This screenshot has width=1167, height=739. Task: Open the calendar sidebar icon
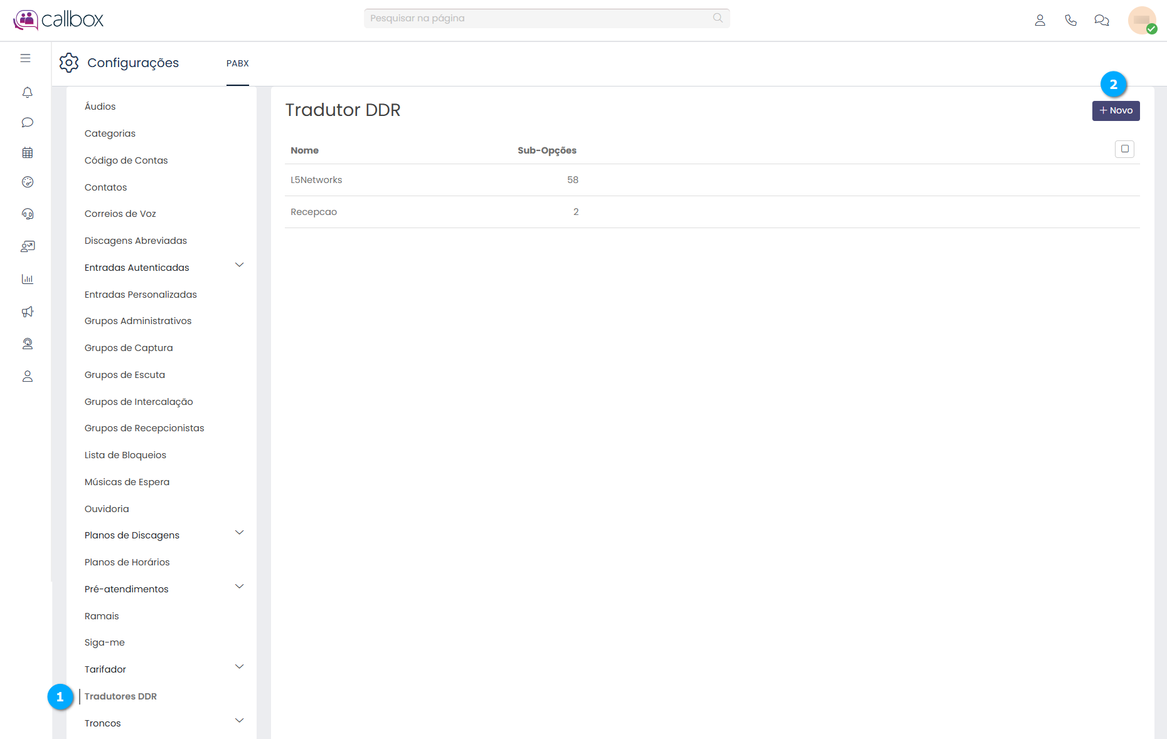click(27, 152)
